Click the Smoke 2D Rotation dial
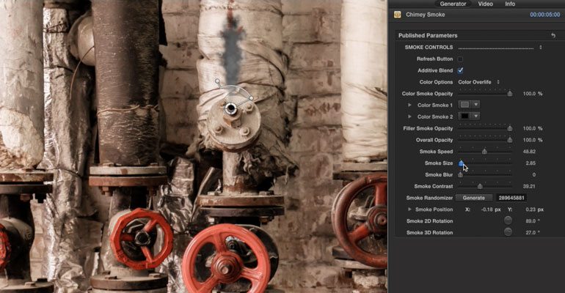 click(508, 220)
